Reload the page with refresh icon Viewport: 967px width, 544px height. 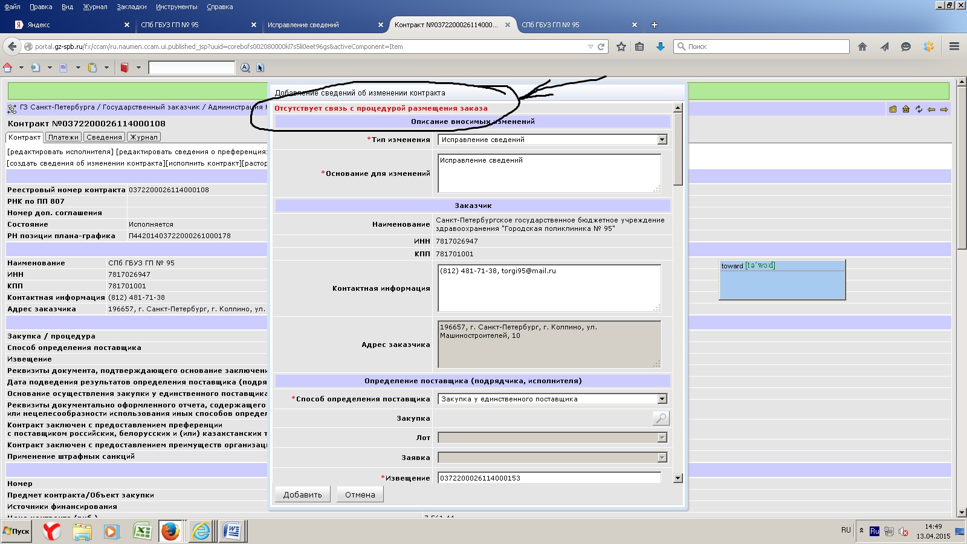tap(601, 47)
